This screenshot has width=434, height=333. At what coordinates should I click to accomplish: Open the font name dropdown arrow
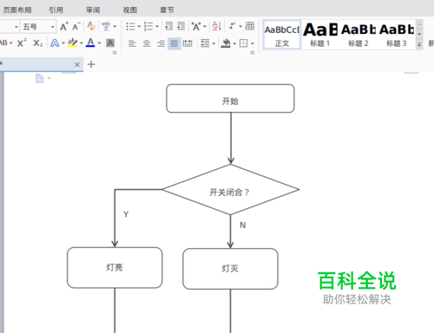16,27
